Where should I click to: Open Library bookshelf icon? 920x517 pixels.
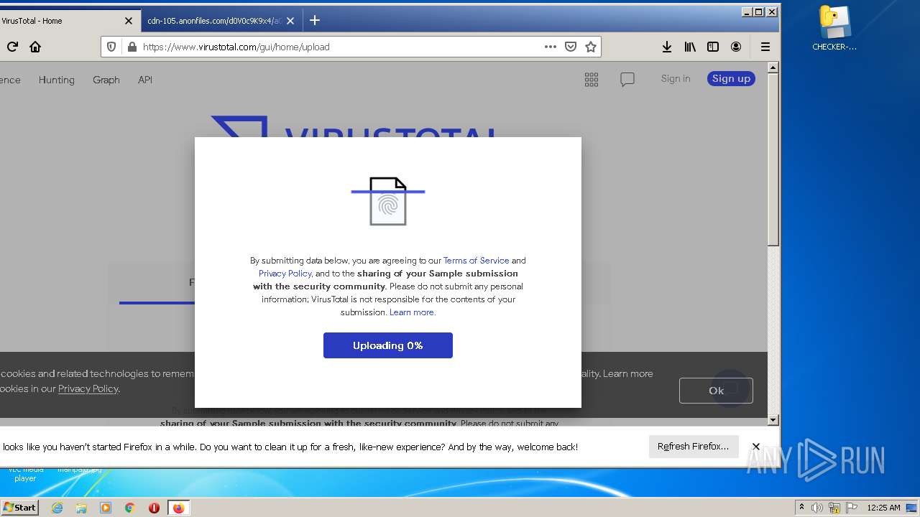pyautogui.click(x=690, y=47)
